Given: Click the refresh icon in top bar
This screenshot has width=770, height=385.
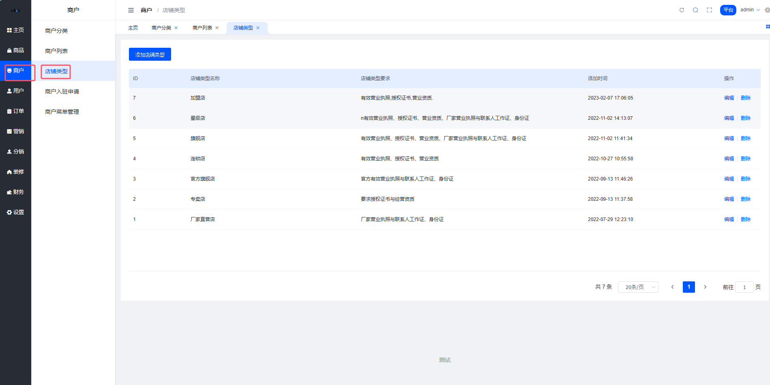Looking at the screenshot, I should (x=682, y=10).
